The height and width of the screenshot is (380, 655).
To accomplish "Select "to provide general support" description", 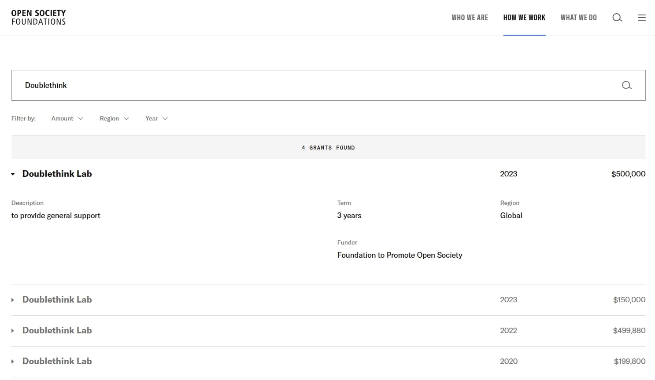I will 56,216.
